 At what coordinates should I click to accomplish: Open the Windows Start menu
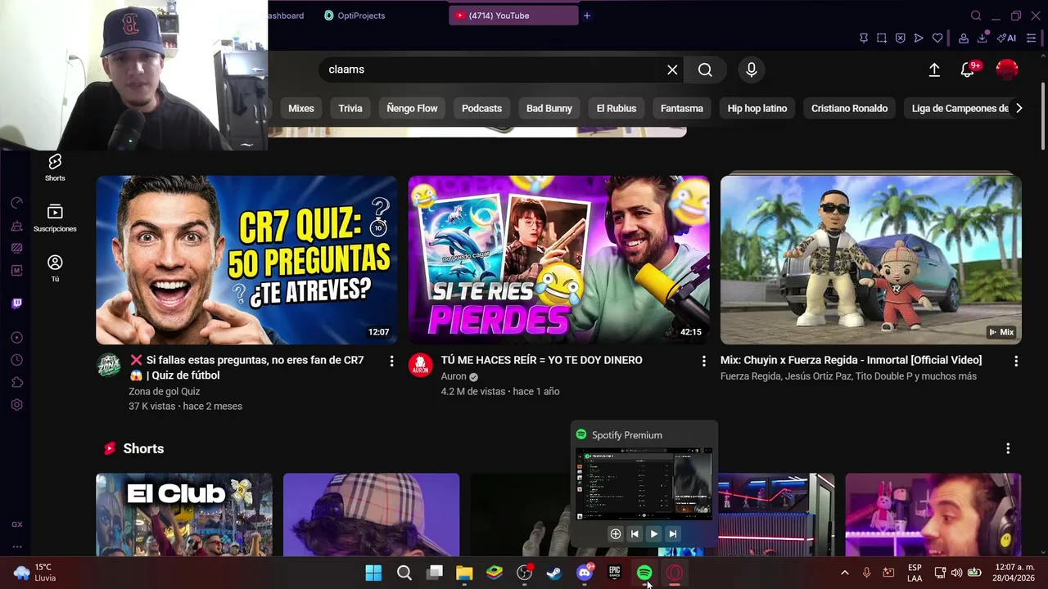pos(373,573)
